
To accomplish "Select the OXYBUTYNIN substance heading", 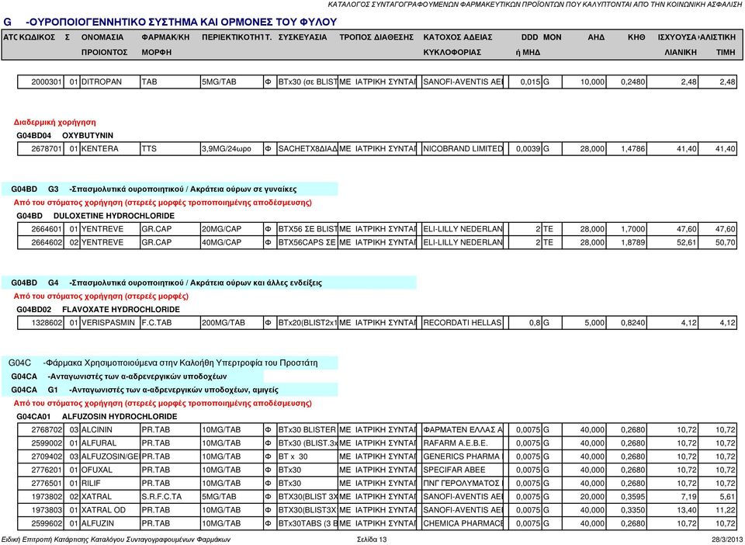I will (88, 135).
